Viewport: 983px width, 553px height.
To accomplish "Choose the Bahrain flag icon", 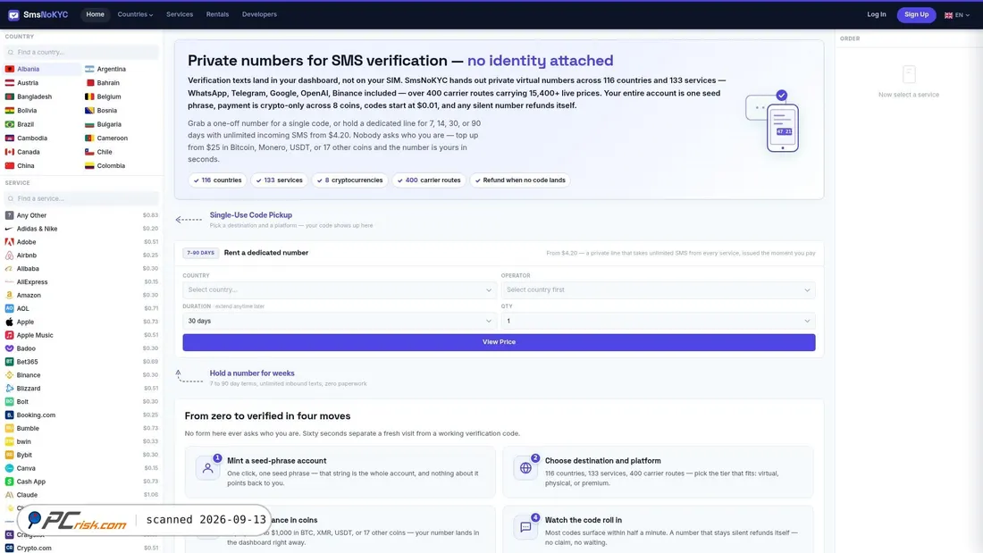I will 89,83.
